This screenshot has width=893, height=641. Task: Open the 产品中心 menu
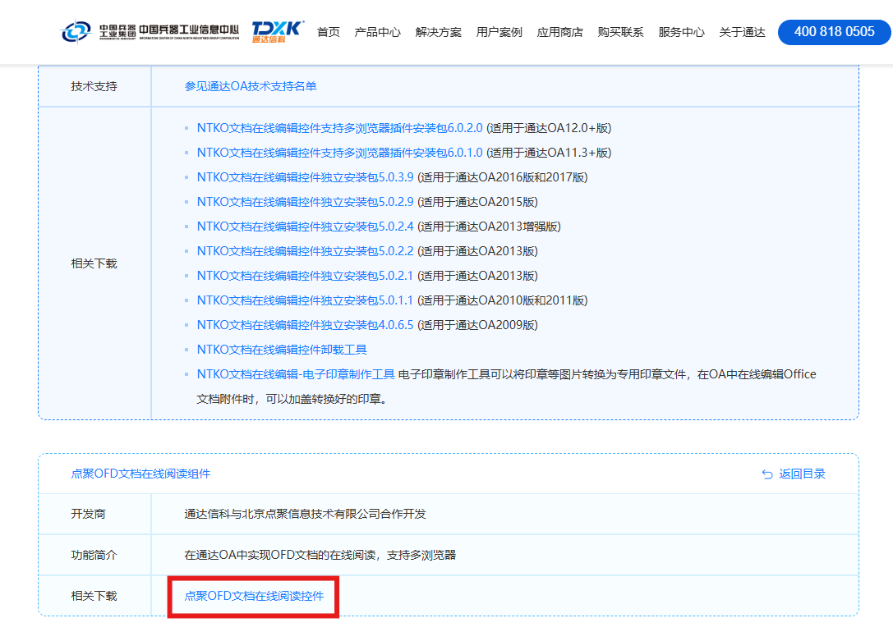377,32
